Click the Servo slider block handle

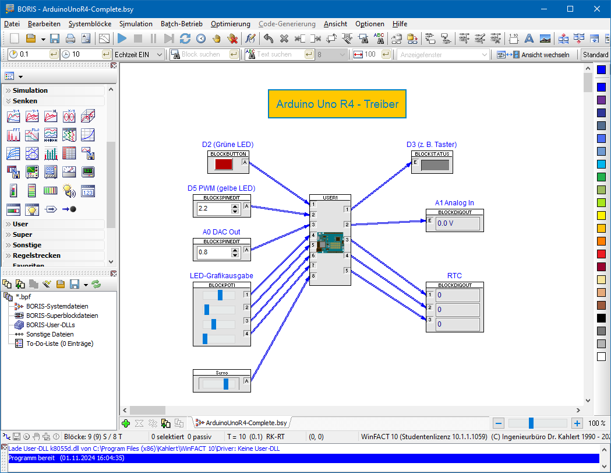226,384
